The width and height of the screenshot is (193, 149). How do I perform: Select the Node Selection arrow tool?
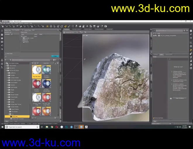(54, 26)
